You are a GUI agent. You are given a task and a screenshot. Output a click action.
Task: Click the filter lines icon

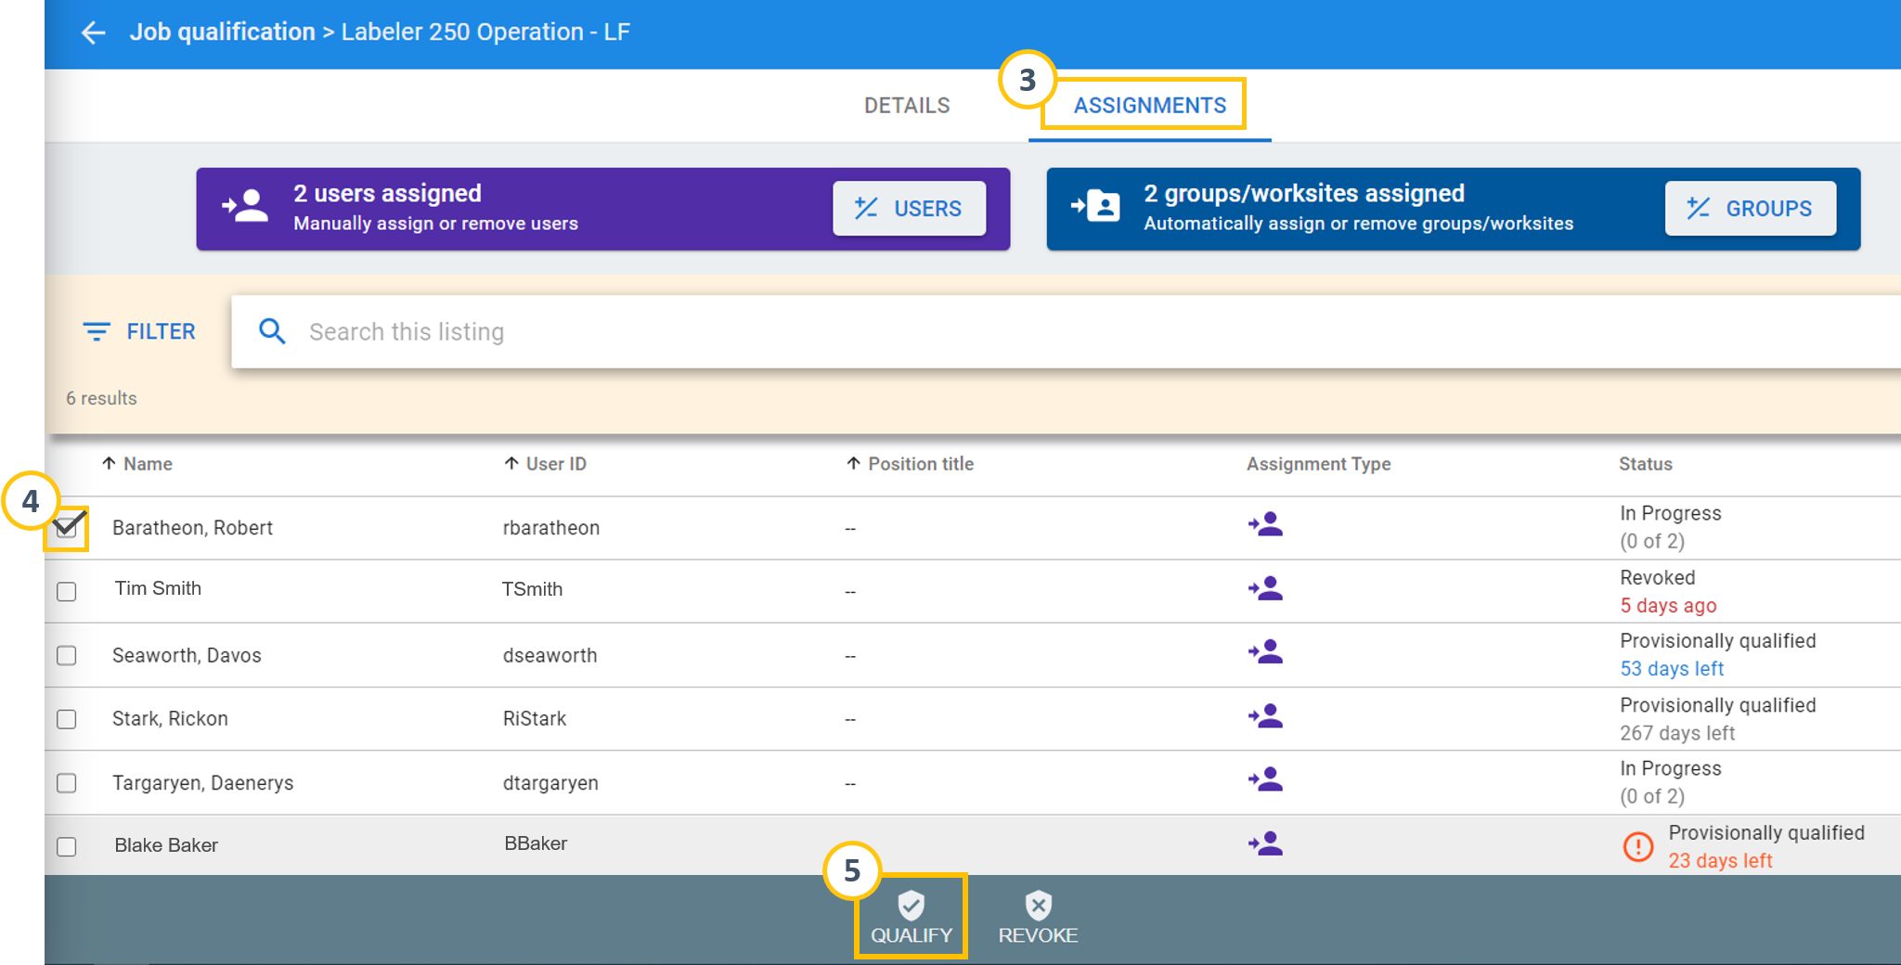[x=97, y=331]
